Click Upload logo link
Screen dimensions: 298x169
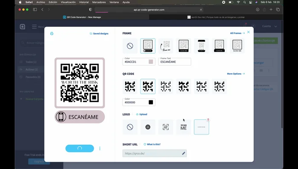[142, 115]
